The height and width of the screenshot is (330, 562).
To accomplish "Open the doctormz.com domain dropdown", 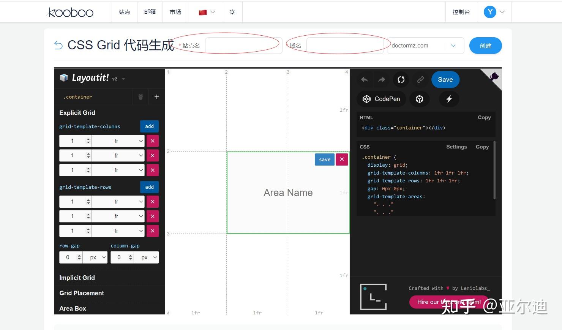I will point(425,46).
